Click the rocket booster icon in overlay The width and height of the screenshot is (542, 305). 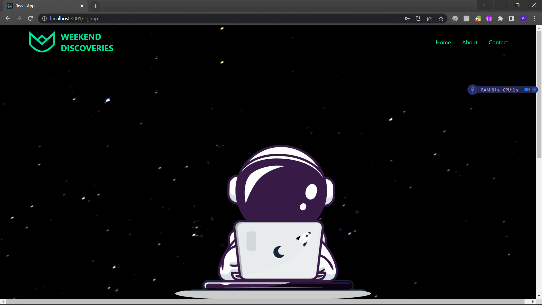(x=473, y=90)
